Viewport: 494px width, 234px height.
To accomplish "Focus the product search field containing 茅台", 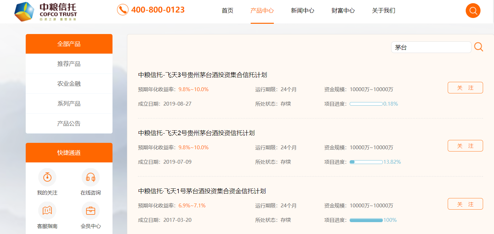I will pyautogui.click(x=431, y=47).
